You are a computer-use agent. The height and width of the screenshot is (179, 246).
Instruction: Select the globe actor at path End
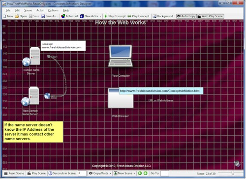click(47, 96)
